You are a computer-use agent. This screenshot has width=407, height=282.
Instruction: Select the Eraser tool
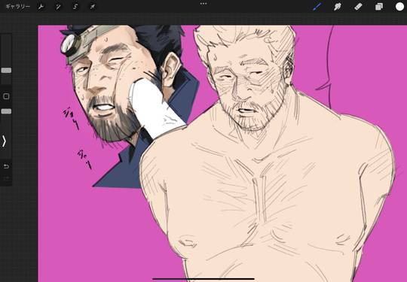358,7
